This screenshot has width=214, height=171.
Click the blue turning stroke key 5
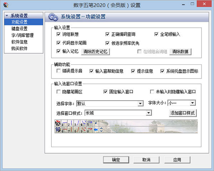(x=90, y=123)
